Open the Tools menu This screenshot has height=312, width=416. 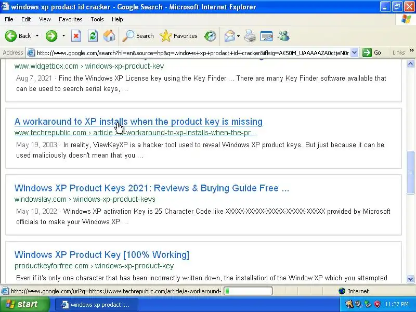pos(97,19)
